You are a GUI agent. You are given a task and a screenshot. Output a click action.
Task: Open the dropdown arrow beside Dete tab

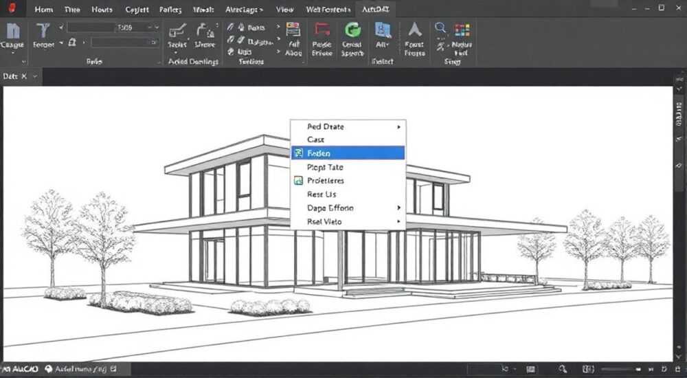pyautogui.click(x=35, y=76)
